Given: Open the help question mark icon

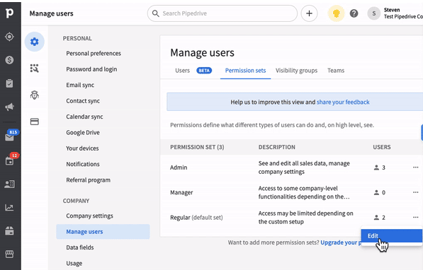Looking at the screenshot, I should click(x=354, y=13).
